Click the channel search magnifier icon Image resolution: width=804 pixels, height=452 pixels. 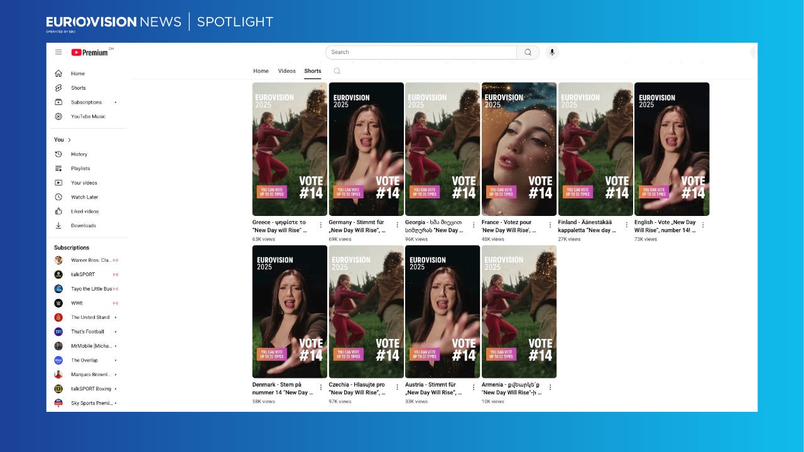click(x=337, y=71)
